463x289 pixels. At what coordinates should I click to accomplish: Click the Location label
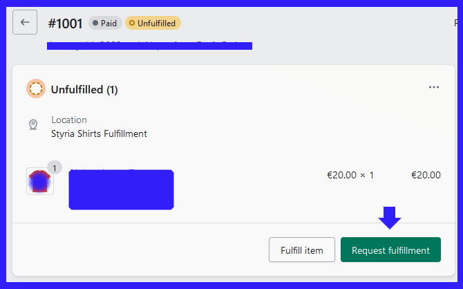coord(69,120)
